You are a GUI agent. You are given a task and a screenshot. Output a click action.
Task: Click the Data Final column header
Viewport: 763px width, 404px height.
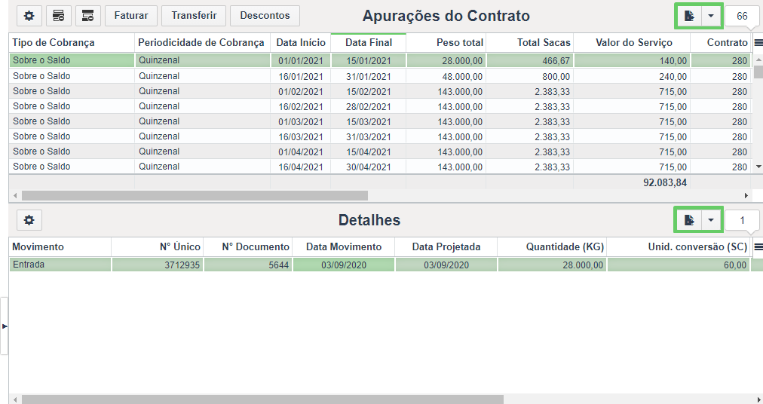(x=369, y=43)
